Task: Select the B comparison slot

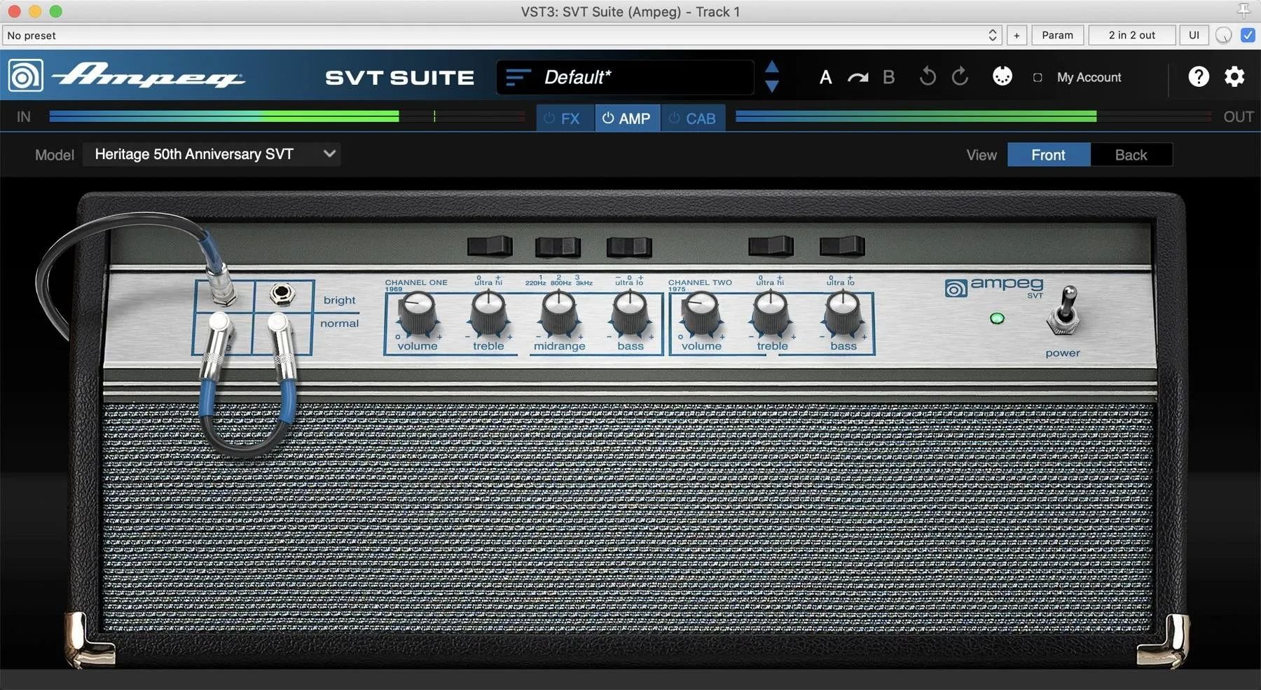Action: 888,77
